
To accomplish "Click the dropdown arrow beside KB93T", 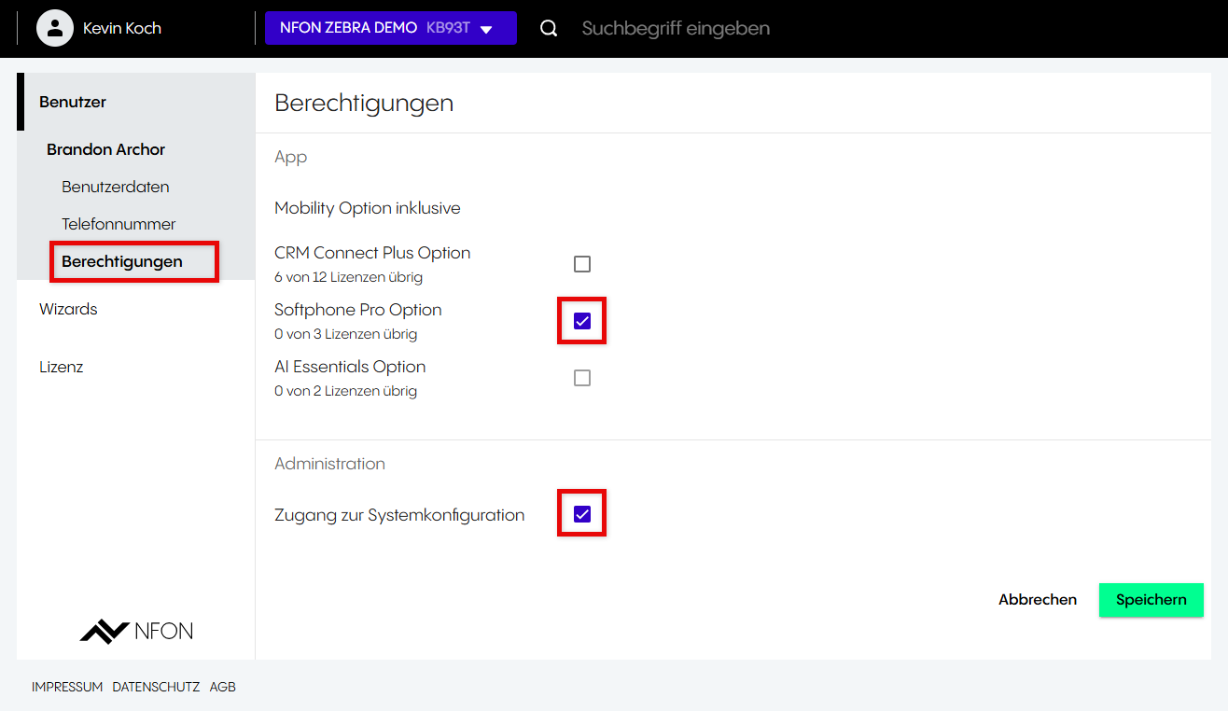I will (x=486, y=29).
